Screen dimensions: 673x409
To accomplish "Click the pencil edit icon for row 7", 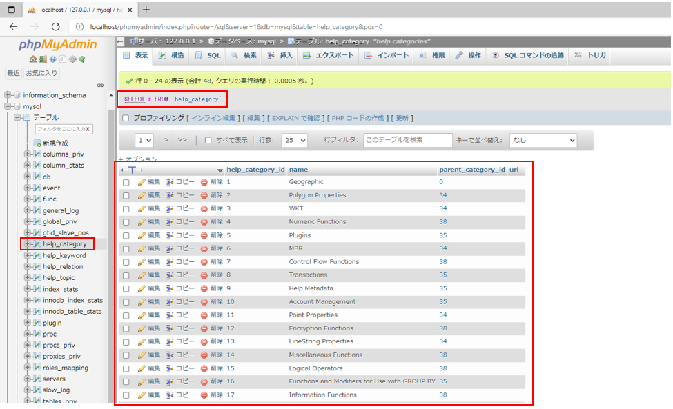I will tap(142, 262).
